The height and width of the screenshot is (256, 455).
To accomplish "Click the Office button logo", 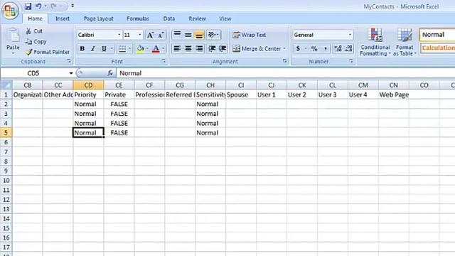I will [x=10, y=11].
